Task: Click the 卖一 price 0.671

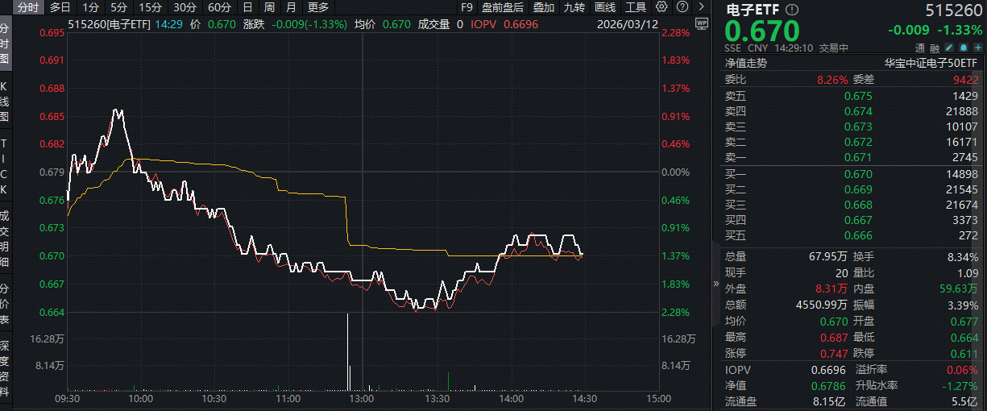Action: coord(857,157)
